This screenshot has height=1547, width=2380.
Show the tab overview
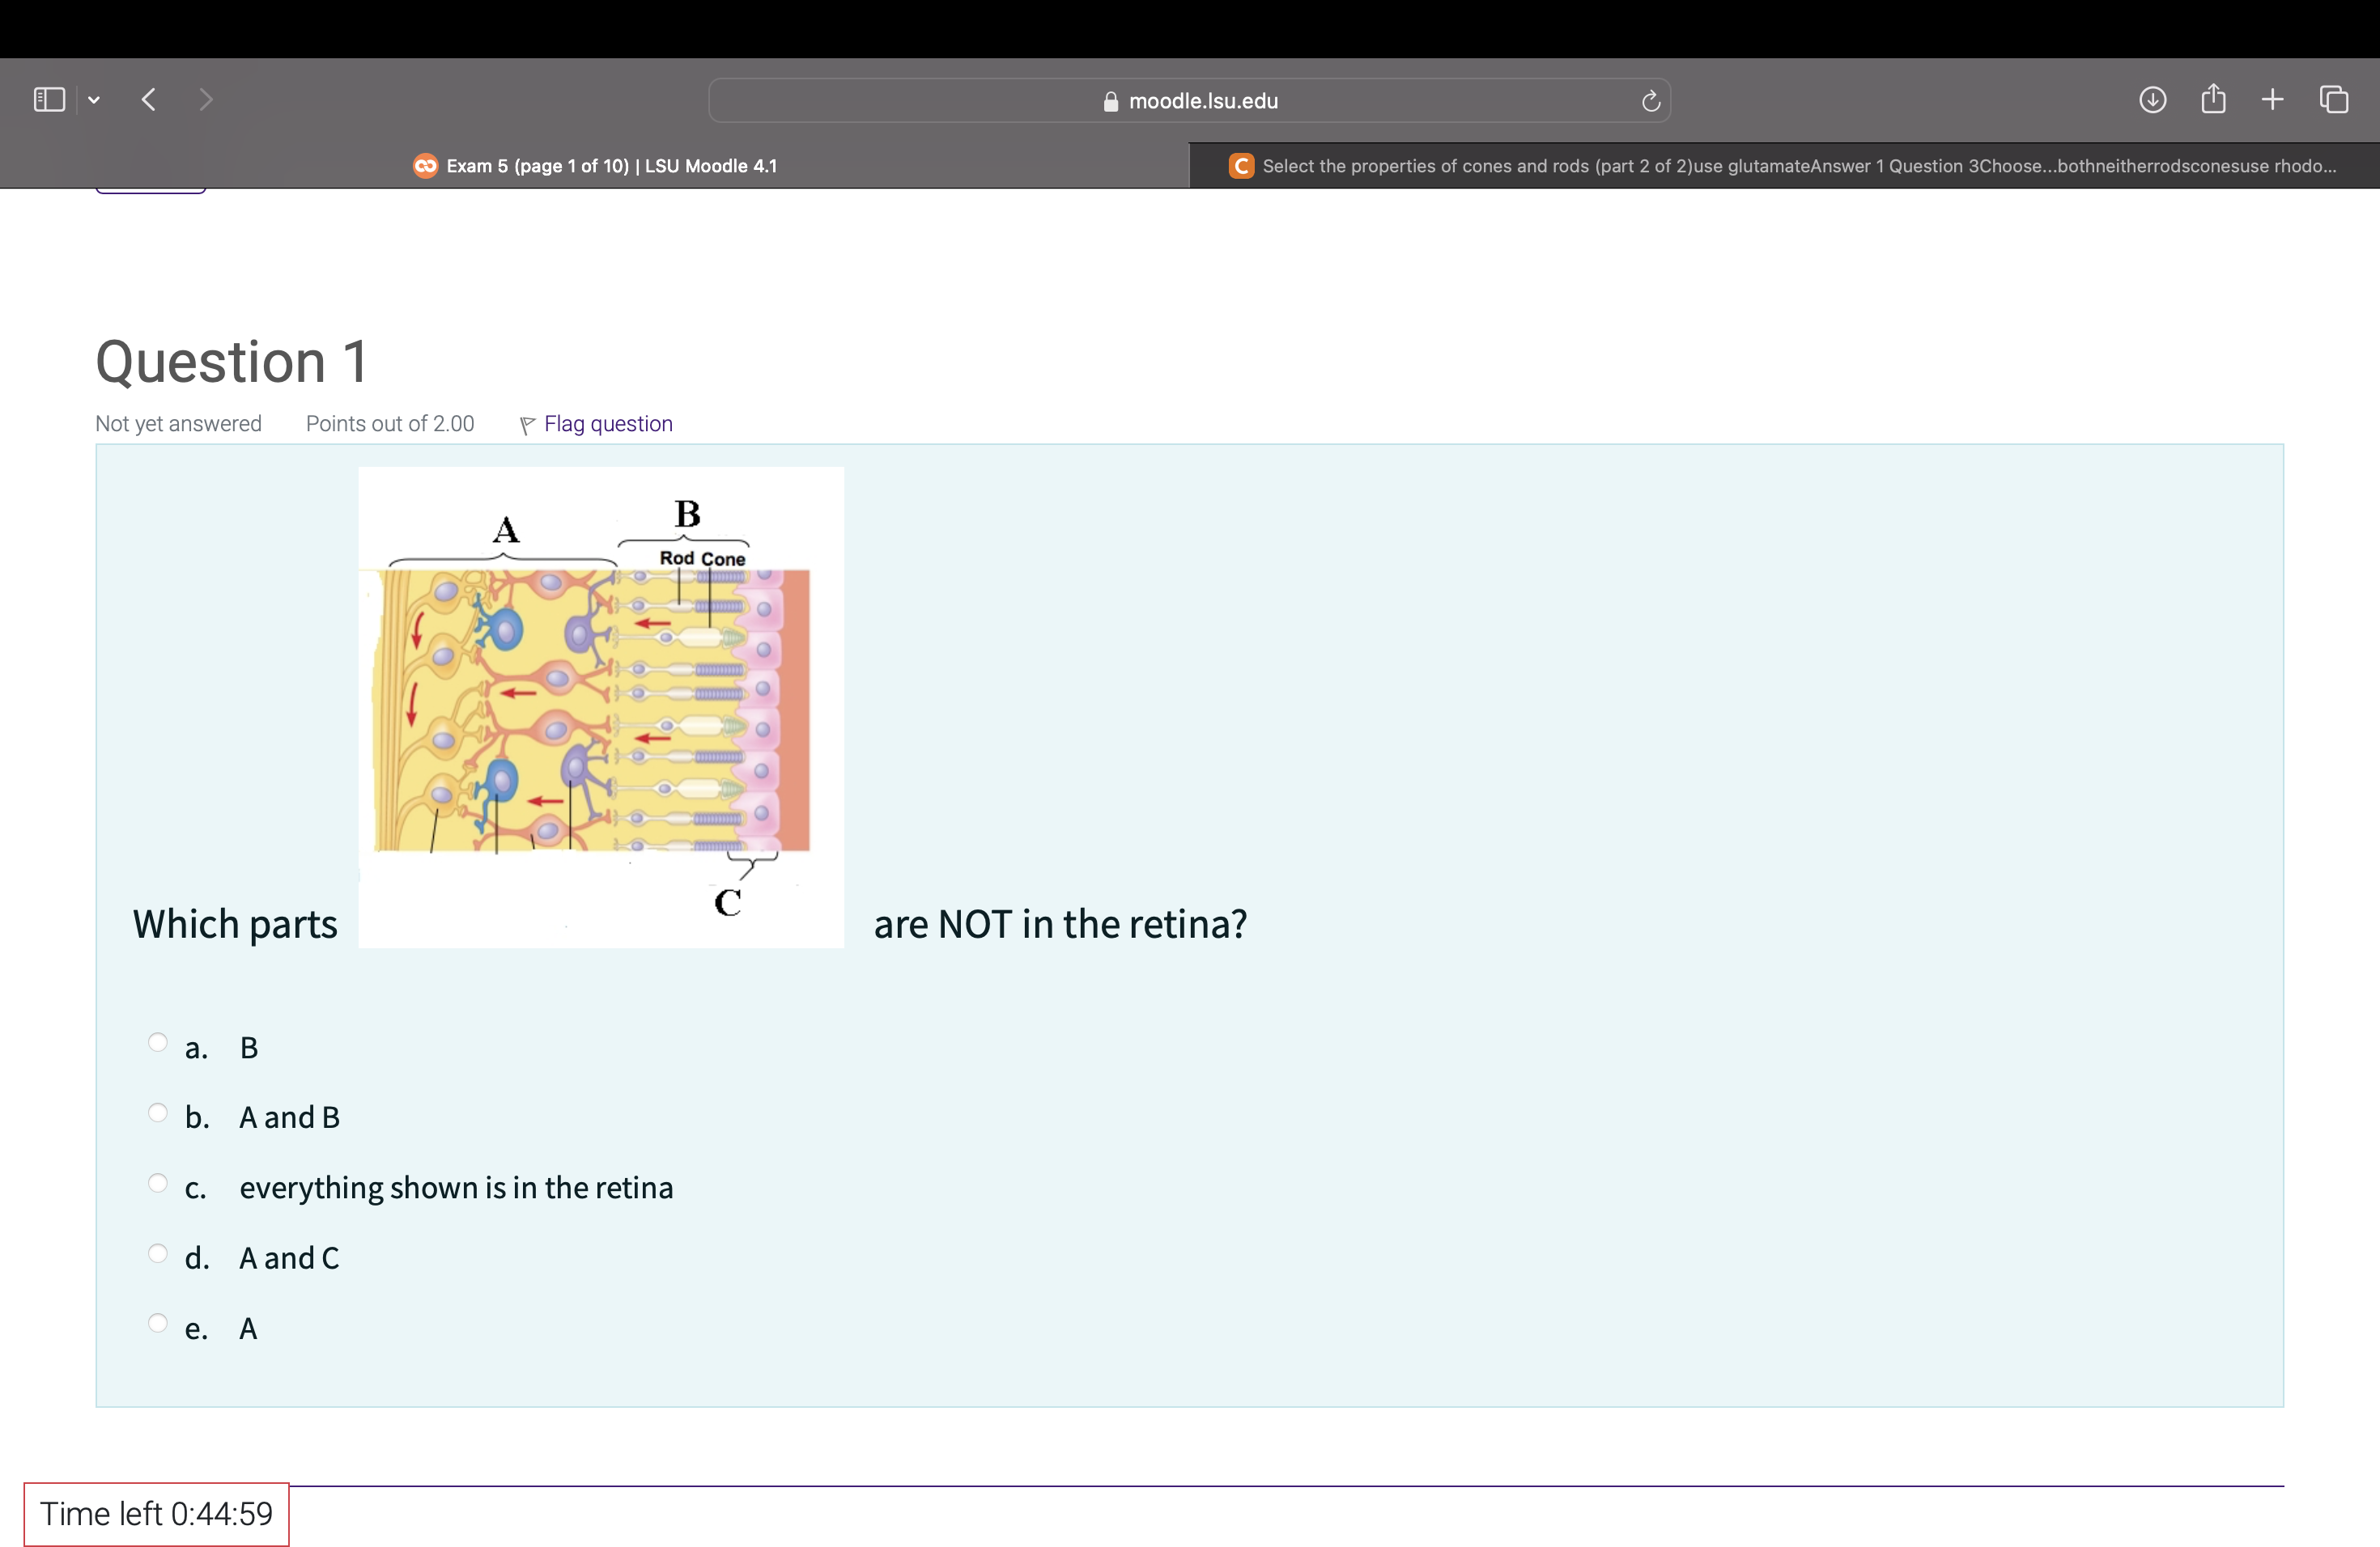click(2334, 99)
